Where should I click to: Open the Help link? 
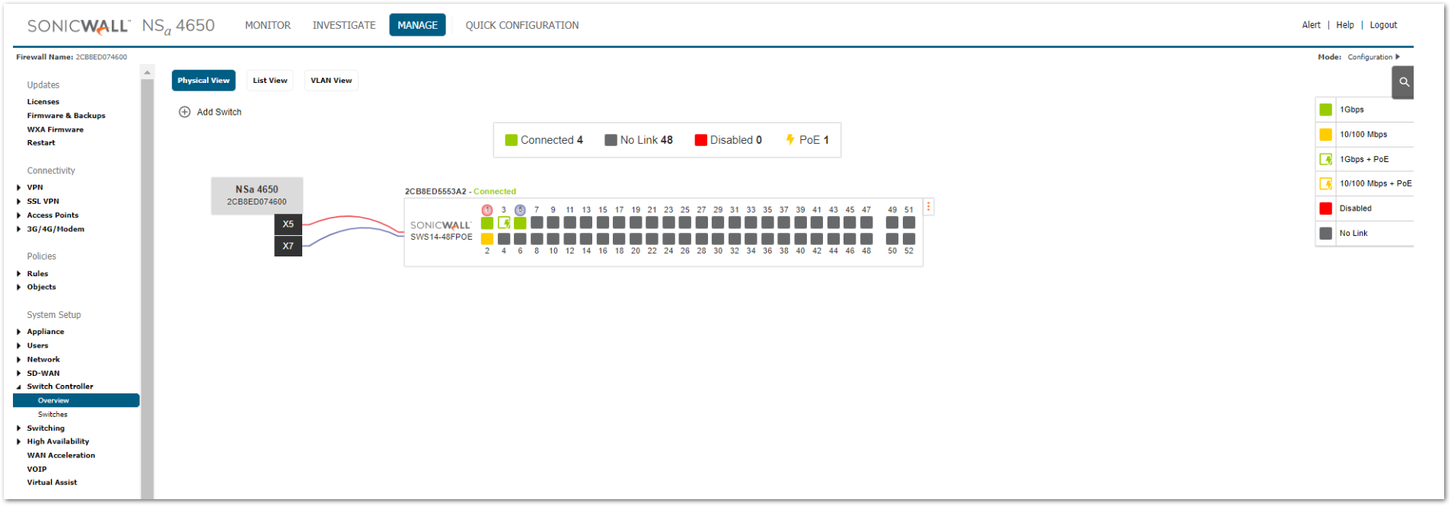tap(1345, 25)
